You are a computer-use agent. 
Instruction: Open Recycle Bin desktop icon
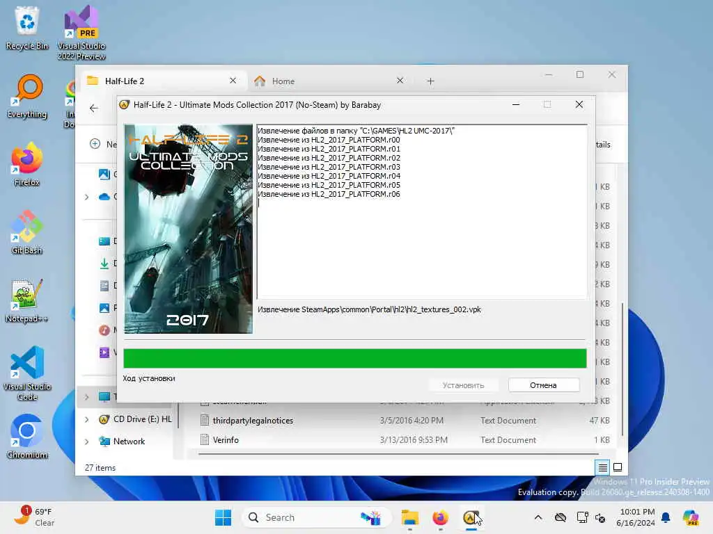27,28
